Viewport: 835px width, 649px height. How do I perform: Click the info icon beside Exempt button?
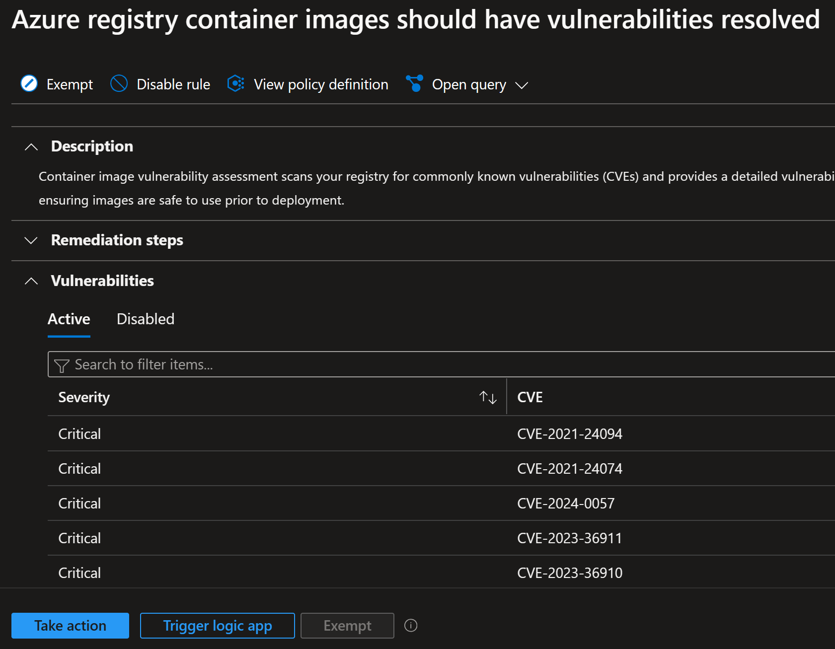pos(411,625)
